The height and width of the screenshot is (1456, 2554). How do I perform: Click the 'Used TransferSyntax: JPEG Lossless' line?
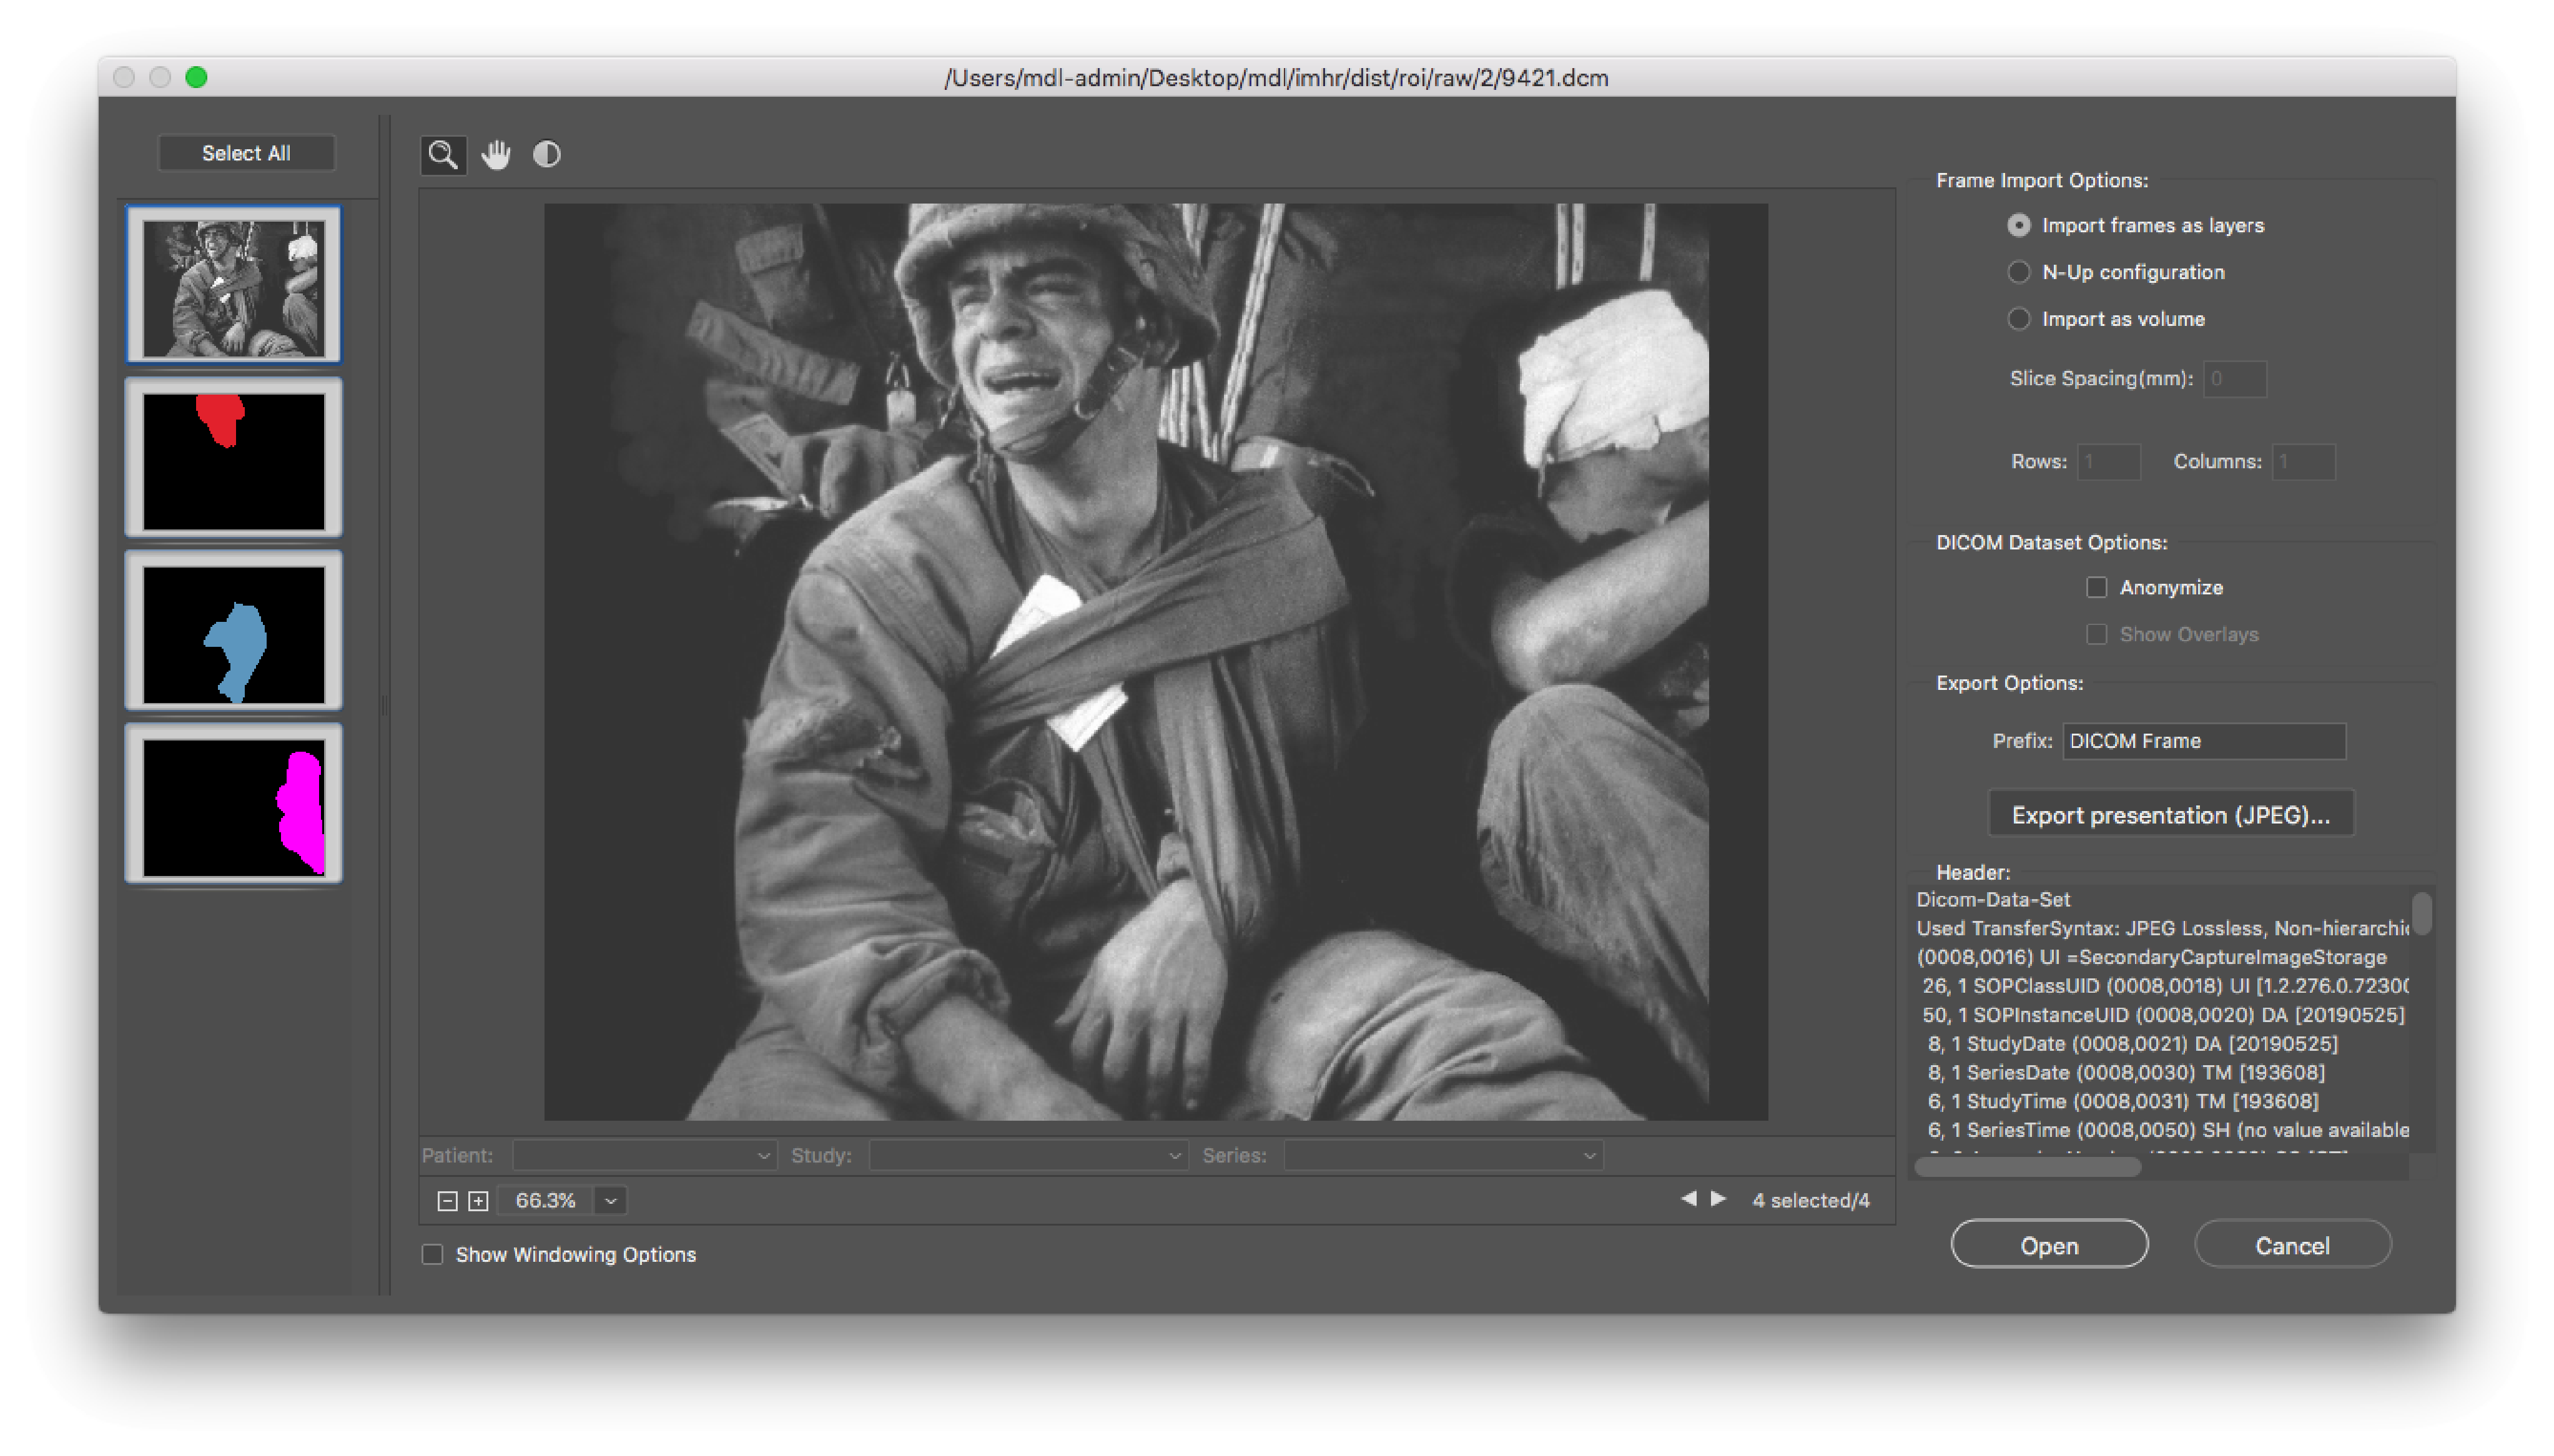(x=2162, y=929)
